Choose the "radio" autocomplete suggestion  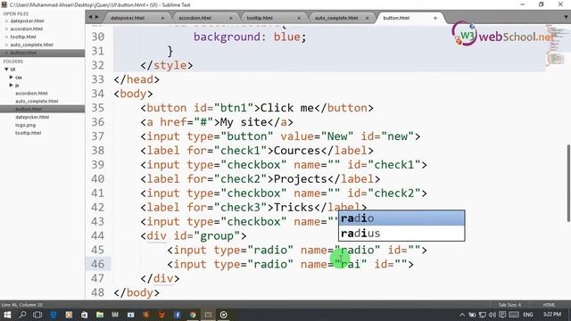pyautogui.click(x=401, y=218)
